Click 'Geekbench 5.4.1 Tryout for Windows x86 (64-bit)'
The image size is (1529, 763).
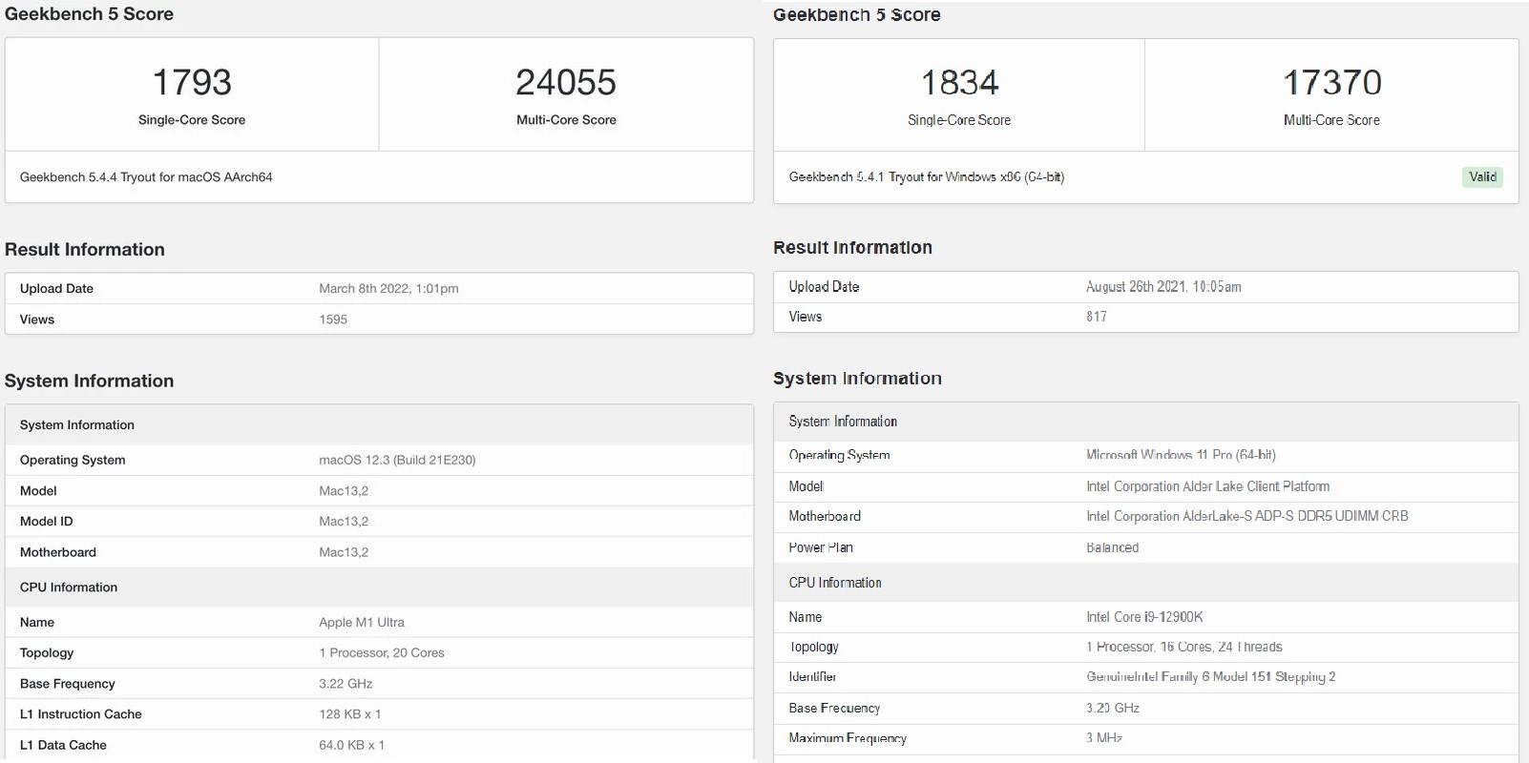pyautogui.click(x=926, y=176)
